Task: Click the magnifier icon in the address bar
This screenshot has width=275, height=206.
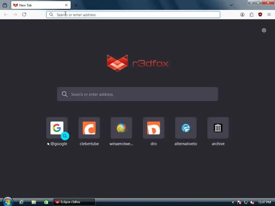Action: (x=51, y=14)
